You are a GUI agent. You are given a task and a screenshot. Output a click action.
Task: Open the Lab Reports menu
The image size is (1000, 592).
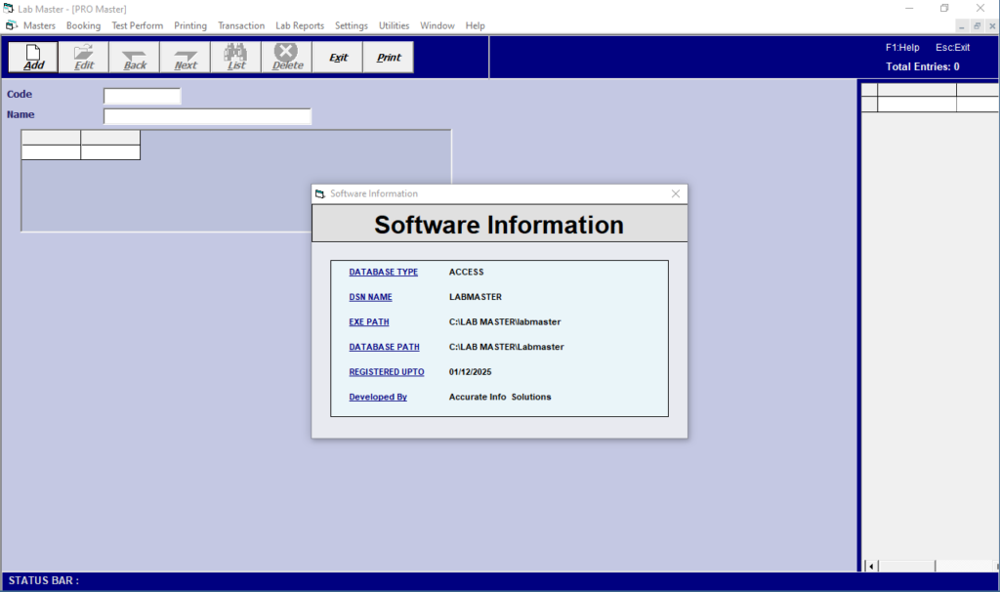point(300,25)
